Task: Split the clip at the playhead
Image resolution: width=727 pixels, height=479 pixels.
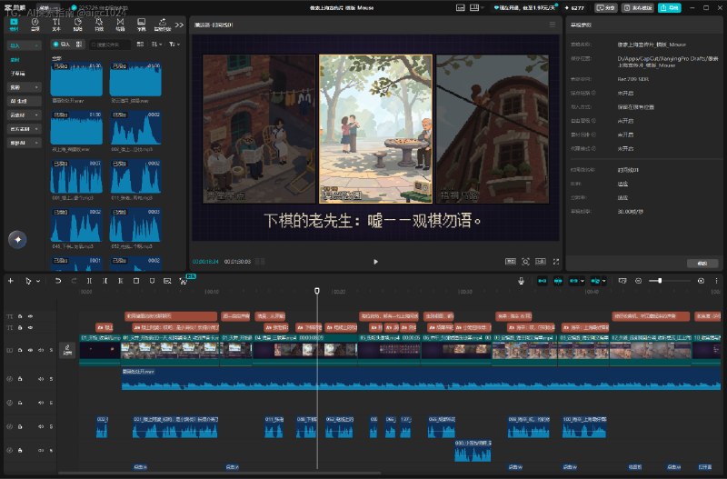Action: 89,281
